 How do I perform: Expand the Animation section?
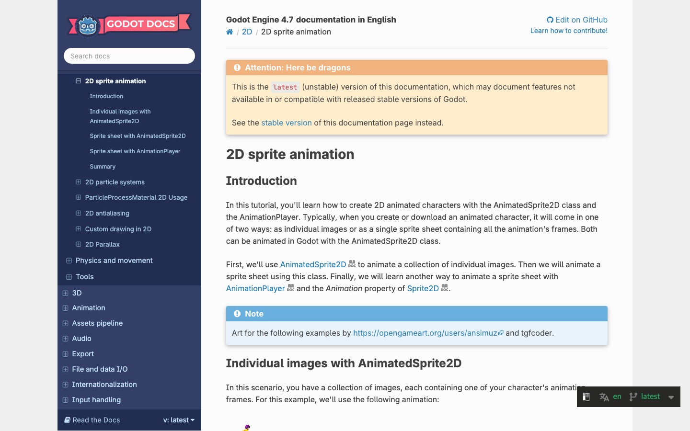coord(65,308)
